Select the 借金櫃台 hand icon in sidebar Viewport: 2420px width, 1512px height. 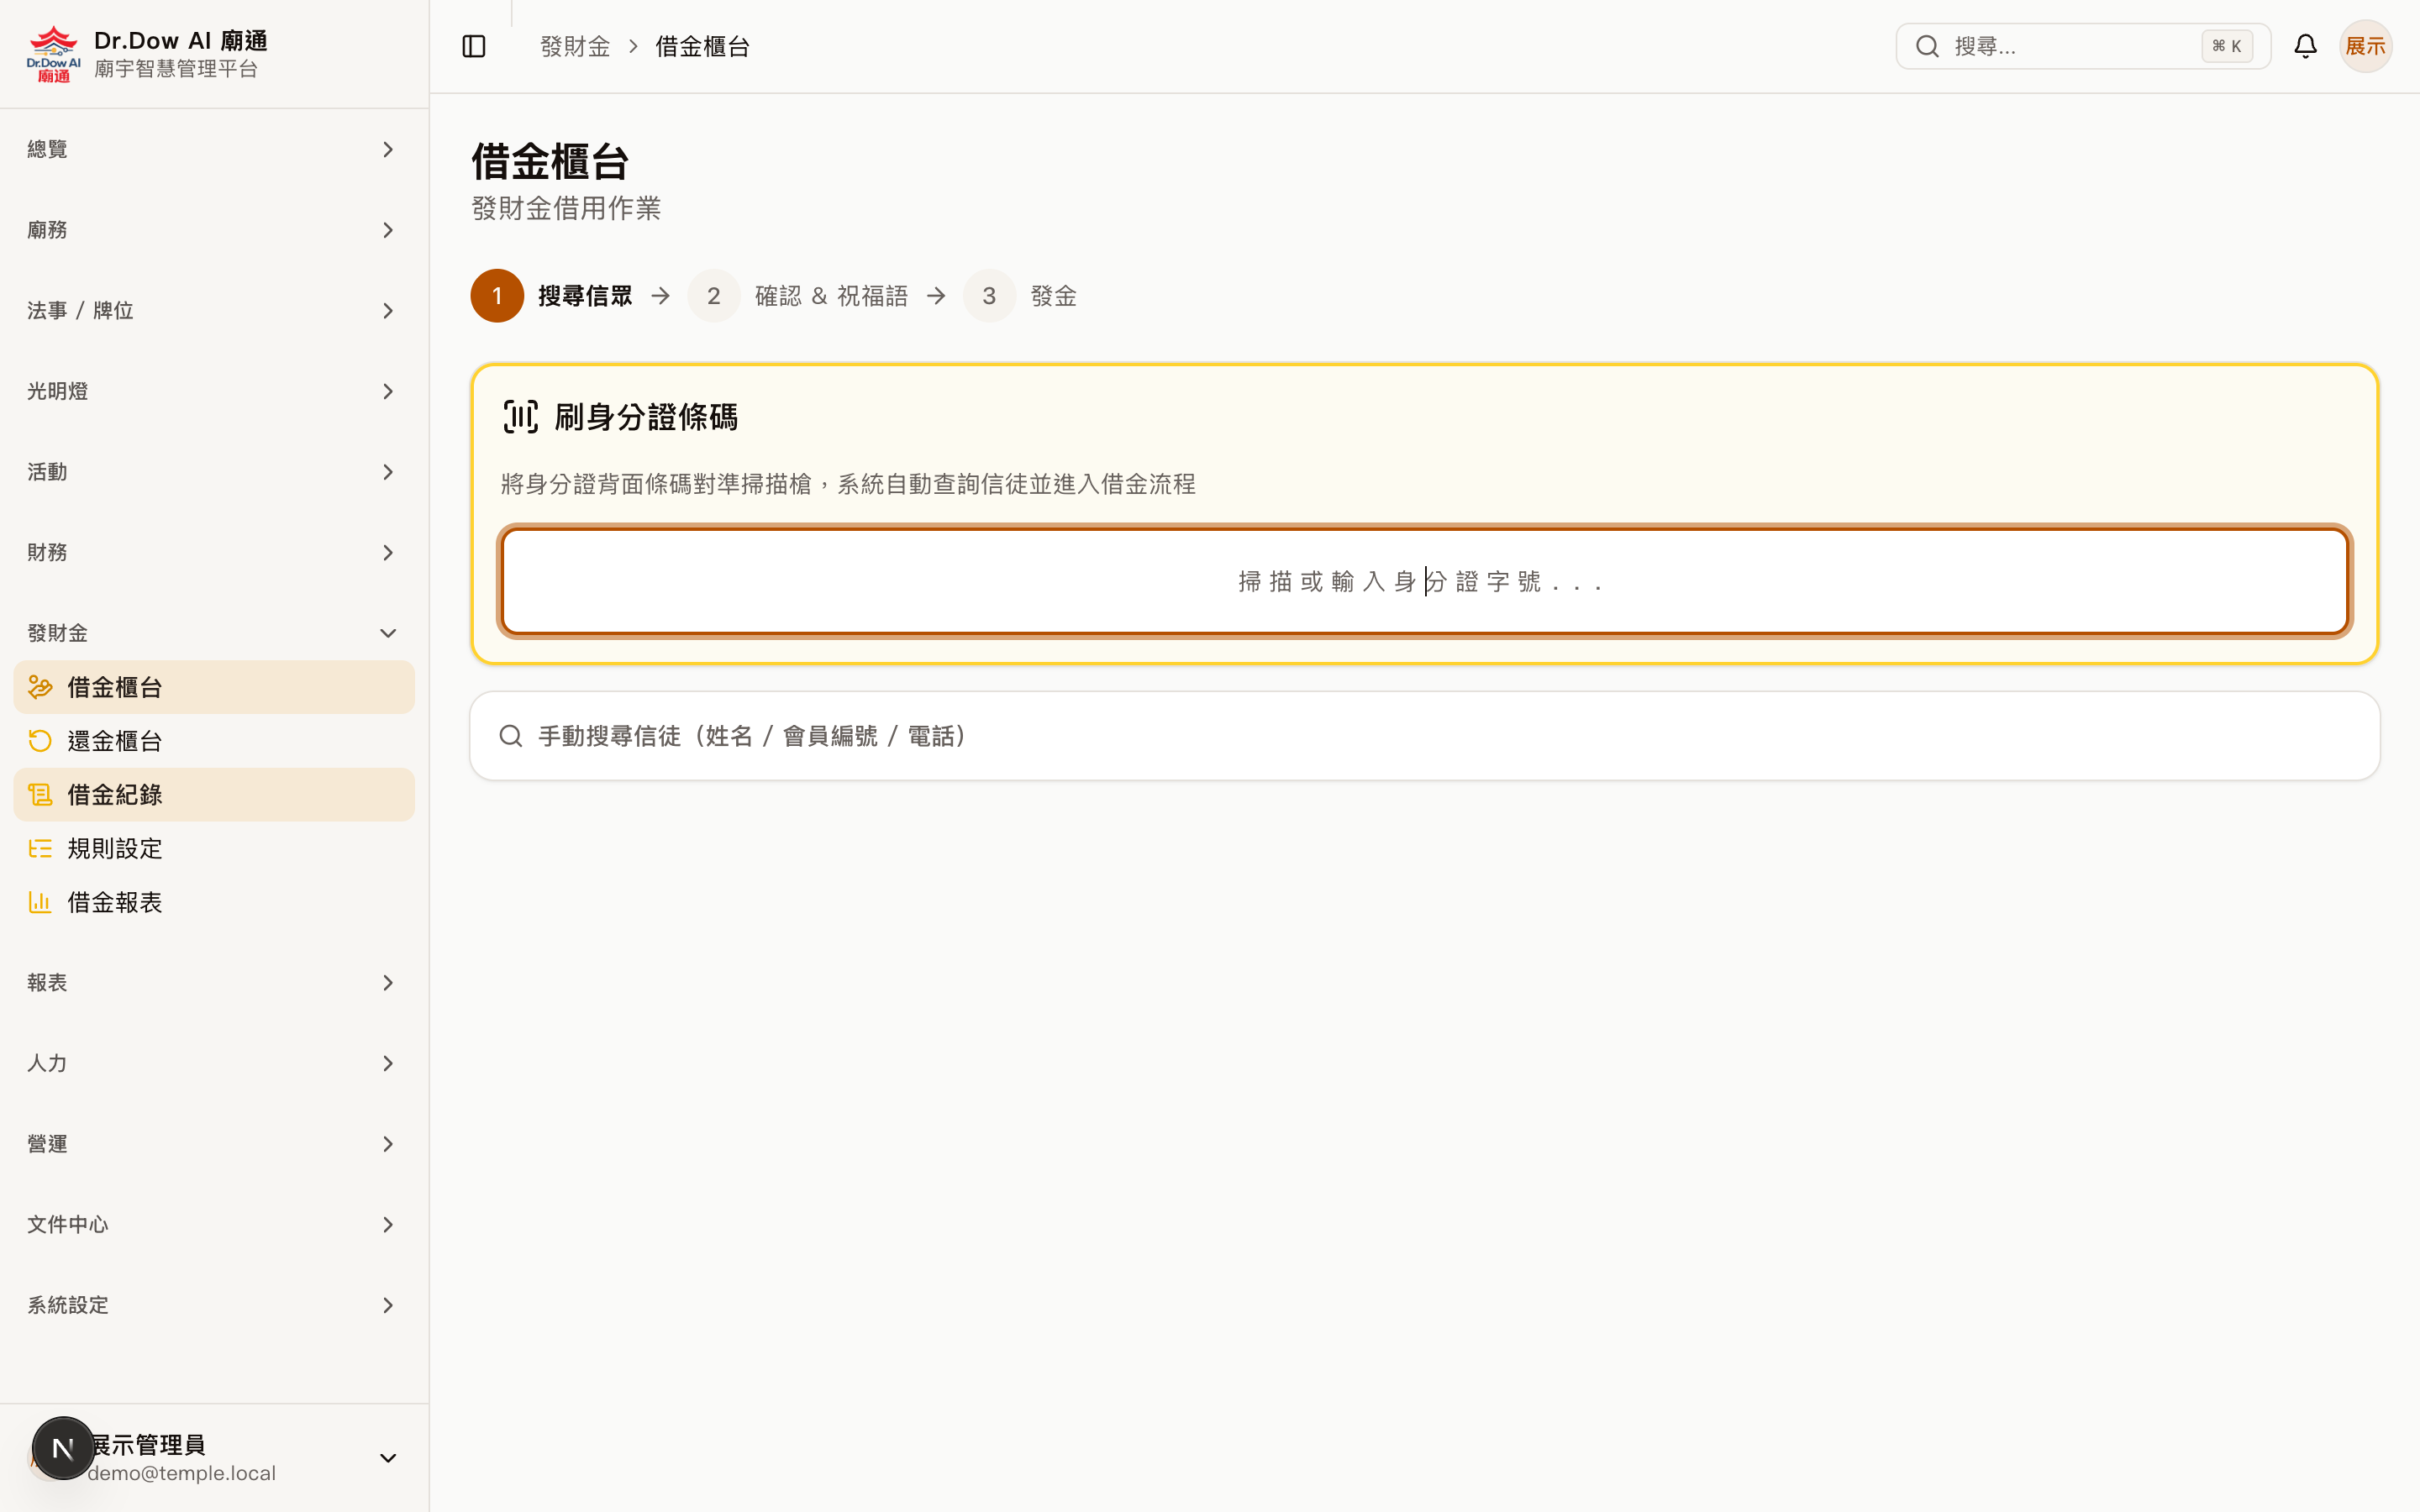(40, 687)
